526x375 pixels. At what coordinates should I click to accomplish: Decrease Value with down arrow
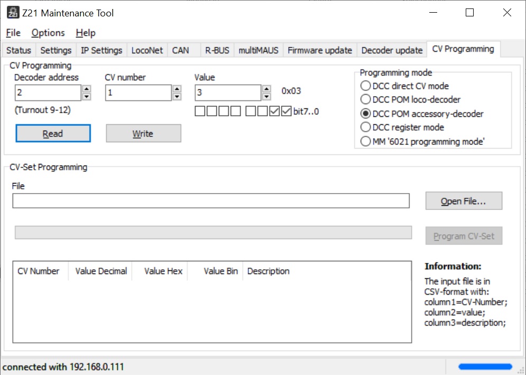click(266, 97)
